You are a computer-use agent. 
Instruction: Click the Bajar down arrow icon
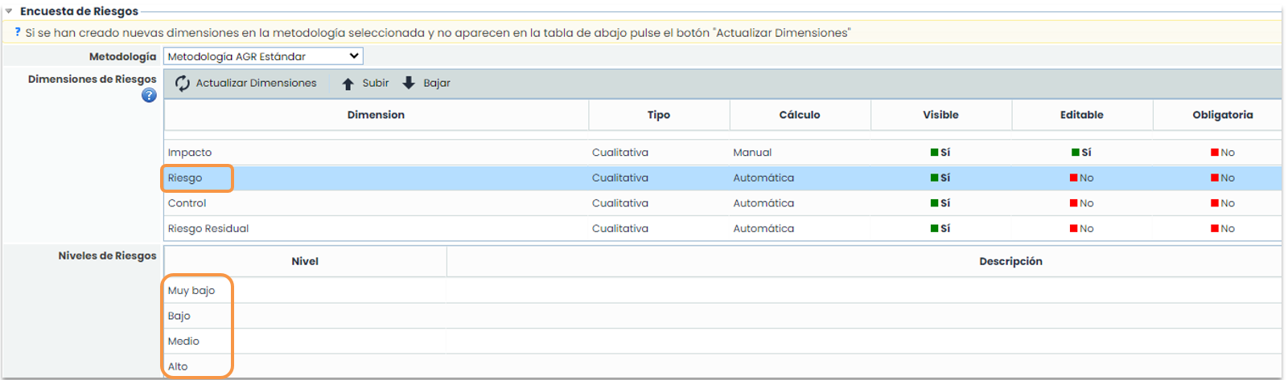pos(409,83)
